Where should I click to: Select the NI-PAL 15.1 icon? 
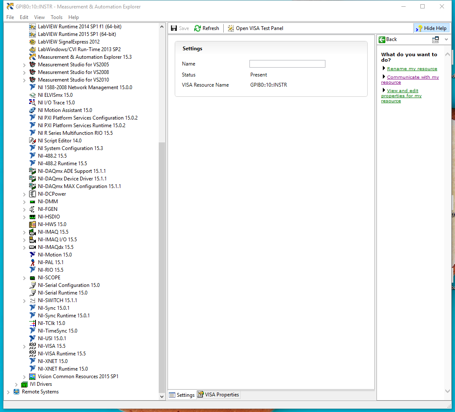point(32,262)
